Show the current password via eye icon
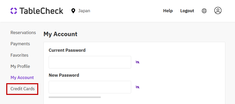 pos(137,62)
